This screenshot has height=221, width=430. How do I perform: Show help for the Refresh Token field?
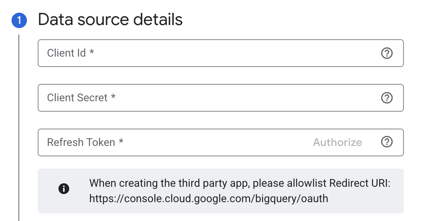387,142
